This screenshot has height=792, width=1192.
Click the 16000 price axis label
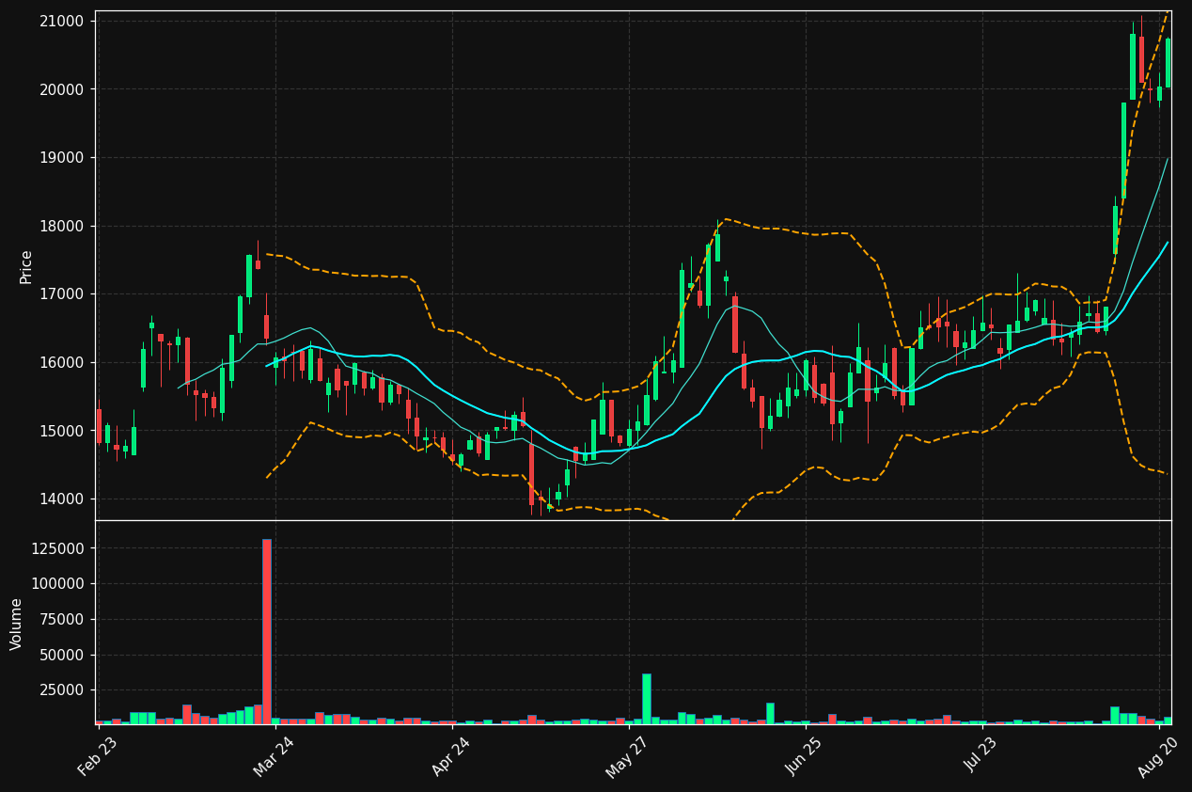[x=63, y=362]
